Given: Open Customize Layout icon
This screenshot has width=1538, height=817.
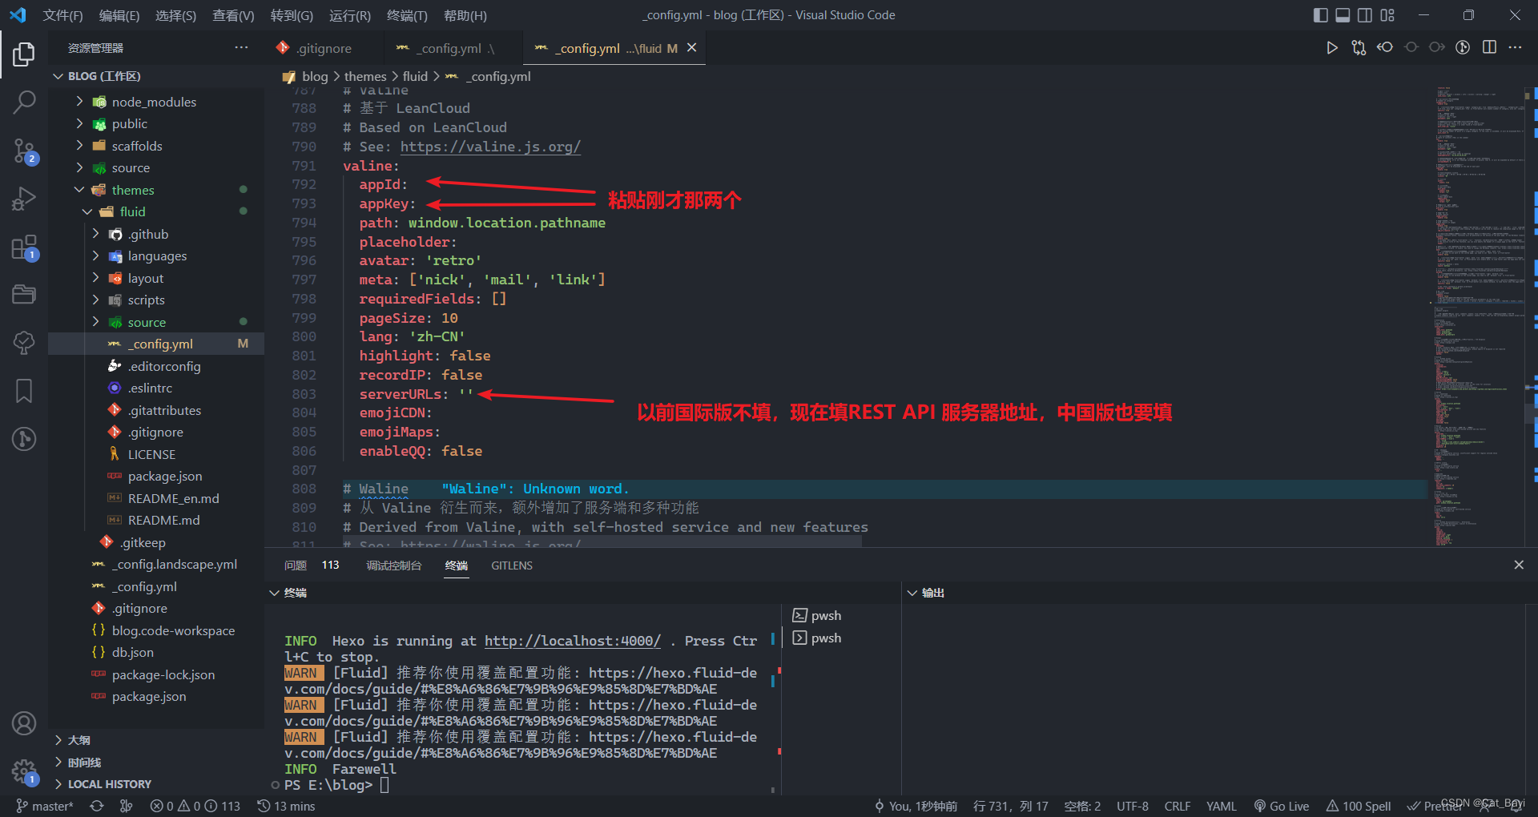Looking at the screenshot, I should (x=1387, y=15).
